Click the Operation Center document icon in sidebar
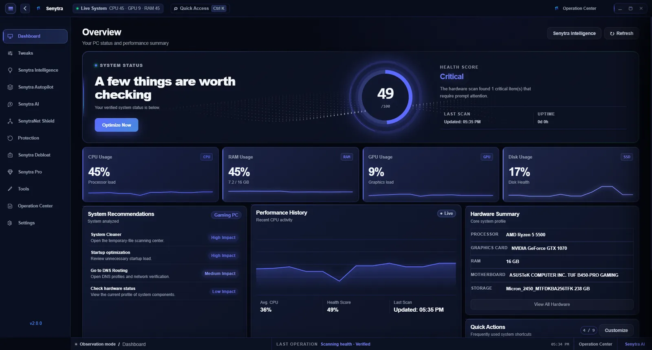This screenshot has width=652, height=350. pos(10,206)
